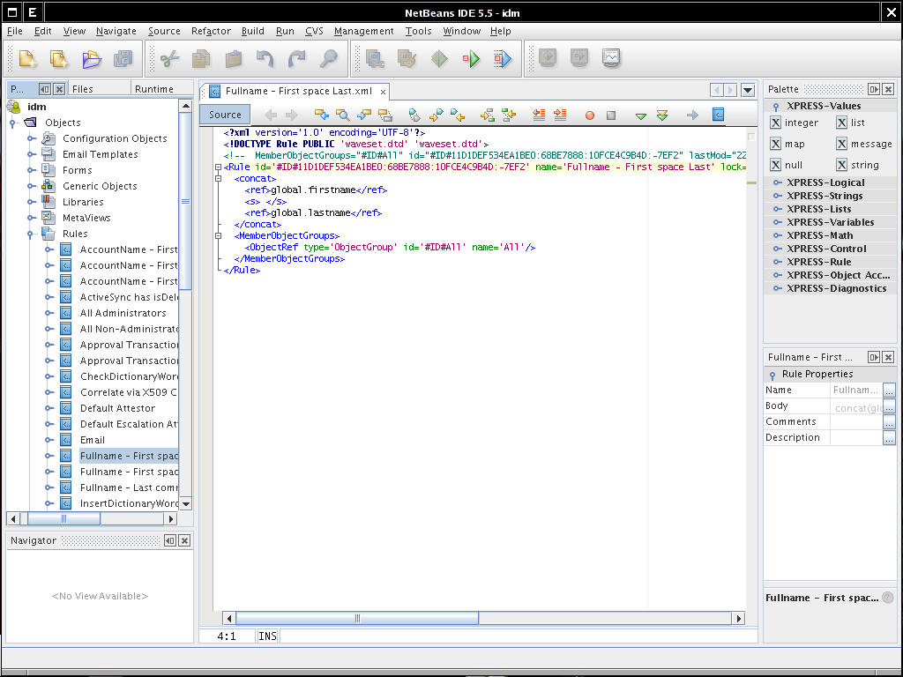Select the string value in Palette
The width and height of the screenshot is (903, 677).
click(x=858, y=165)
